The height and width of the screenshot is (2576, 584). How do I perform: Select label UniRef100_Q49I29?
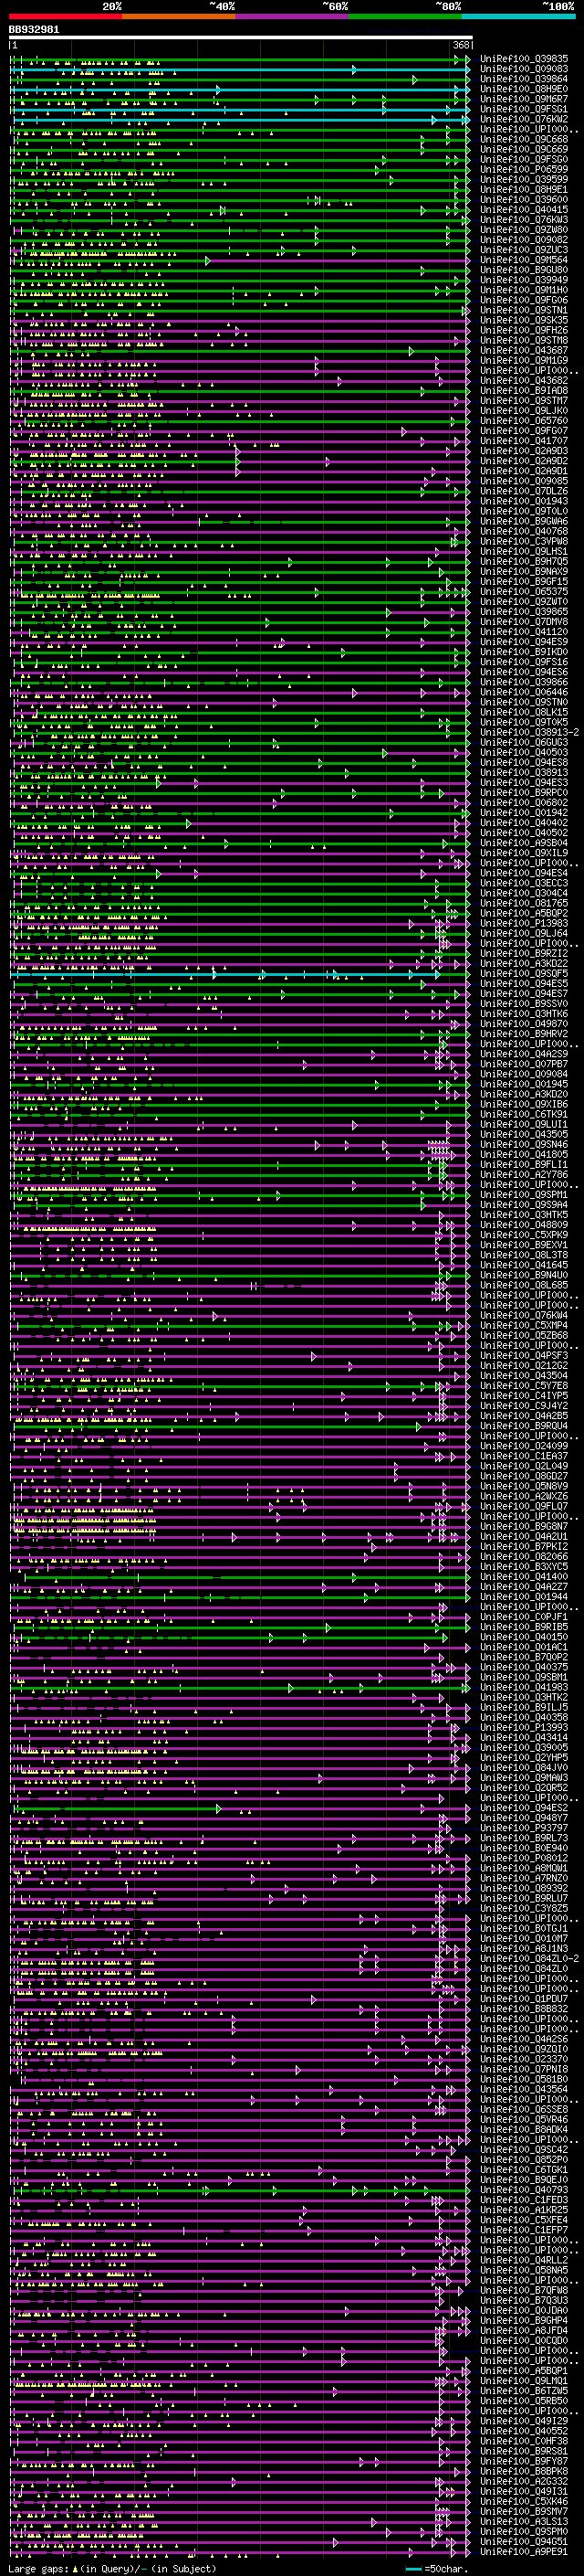coord(524,2421)
